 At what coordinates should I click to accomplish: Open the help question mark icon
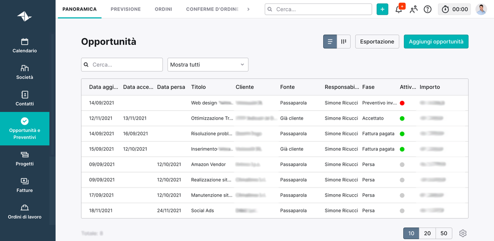point(427,10)
